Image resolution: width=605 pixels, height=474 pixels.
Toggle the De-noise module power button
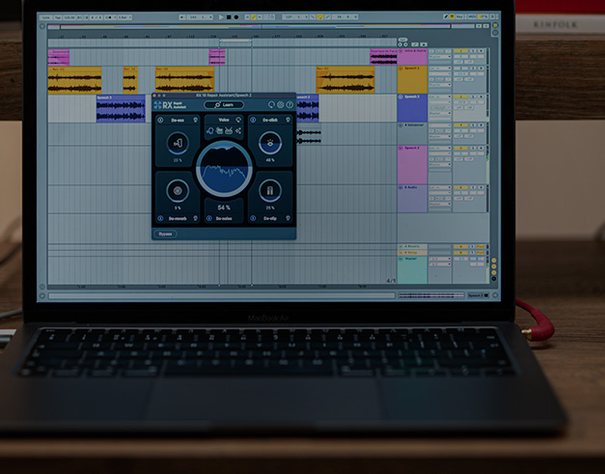coord(209,218)
